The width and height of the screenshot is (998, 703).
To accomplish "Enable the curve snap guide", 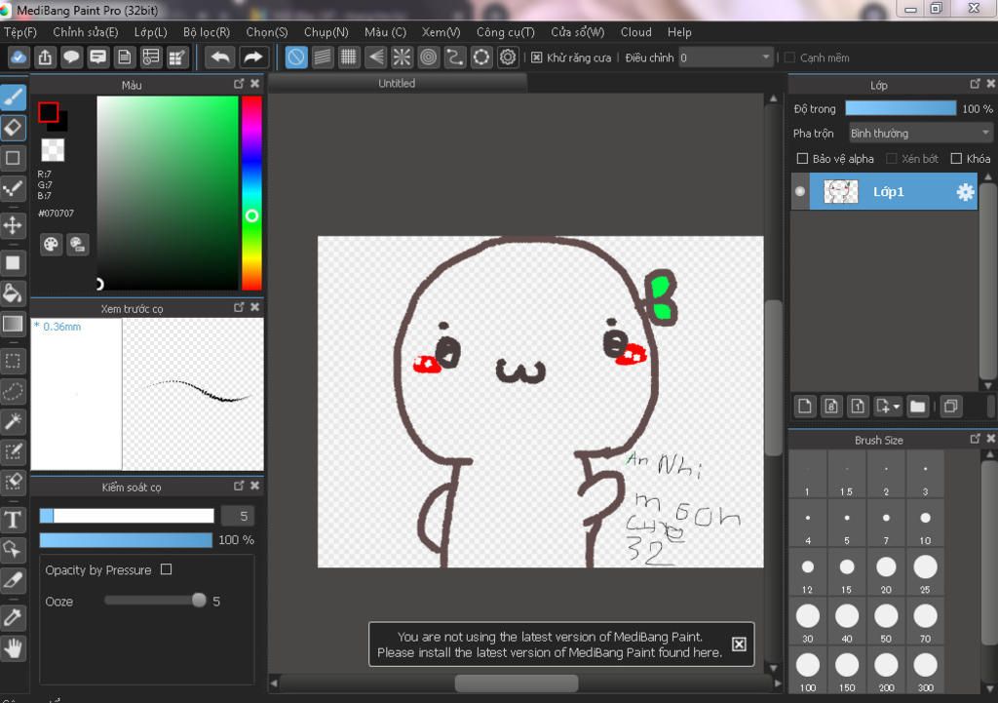I will pyautogui.click(x=454, y=58).
